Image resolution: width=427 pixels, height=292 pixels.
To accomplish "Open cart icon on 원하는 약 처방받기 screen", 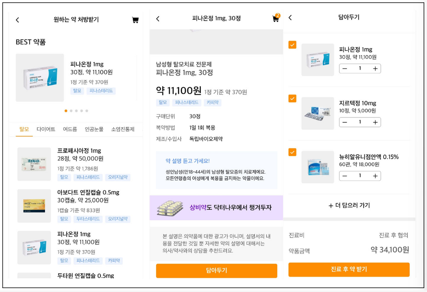I will [x=135, y=20].
